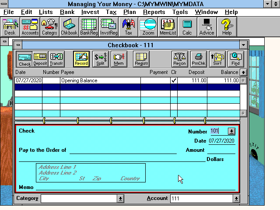The height and width of the screenshot is (210, 280).
Task: Open the Window menu
Action: [206, 12]
